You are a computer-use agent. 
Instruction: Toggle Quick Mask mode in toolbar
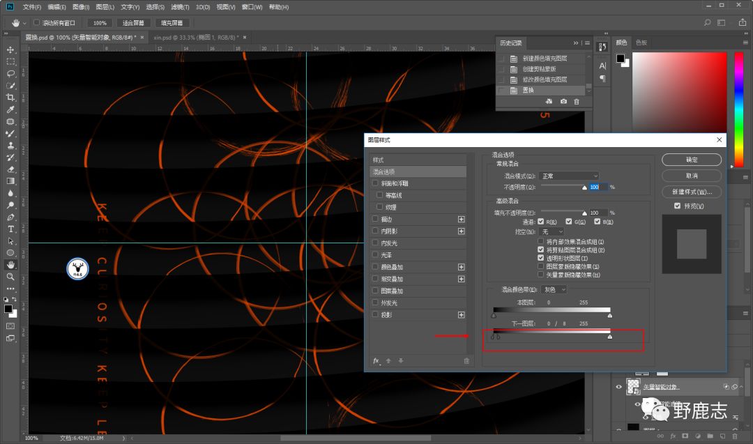click(x=10, y=326)
